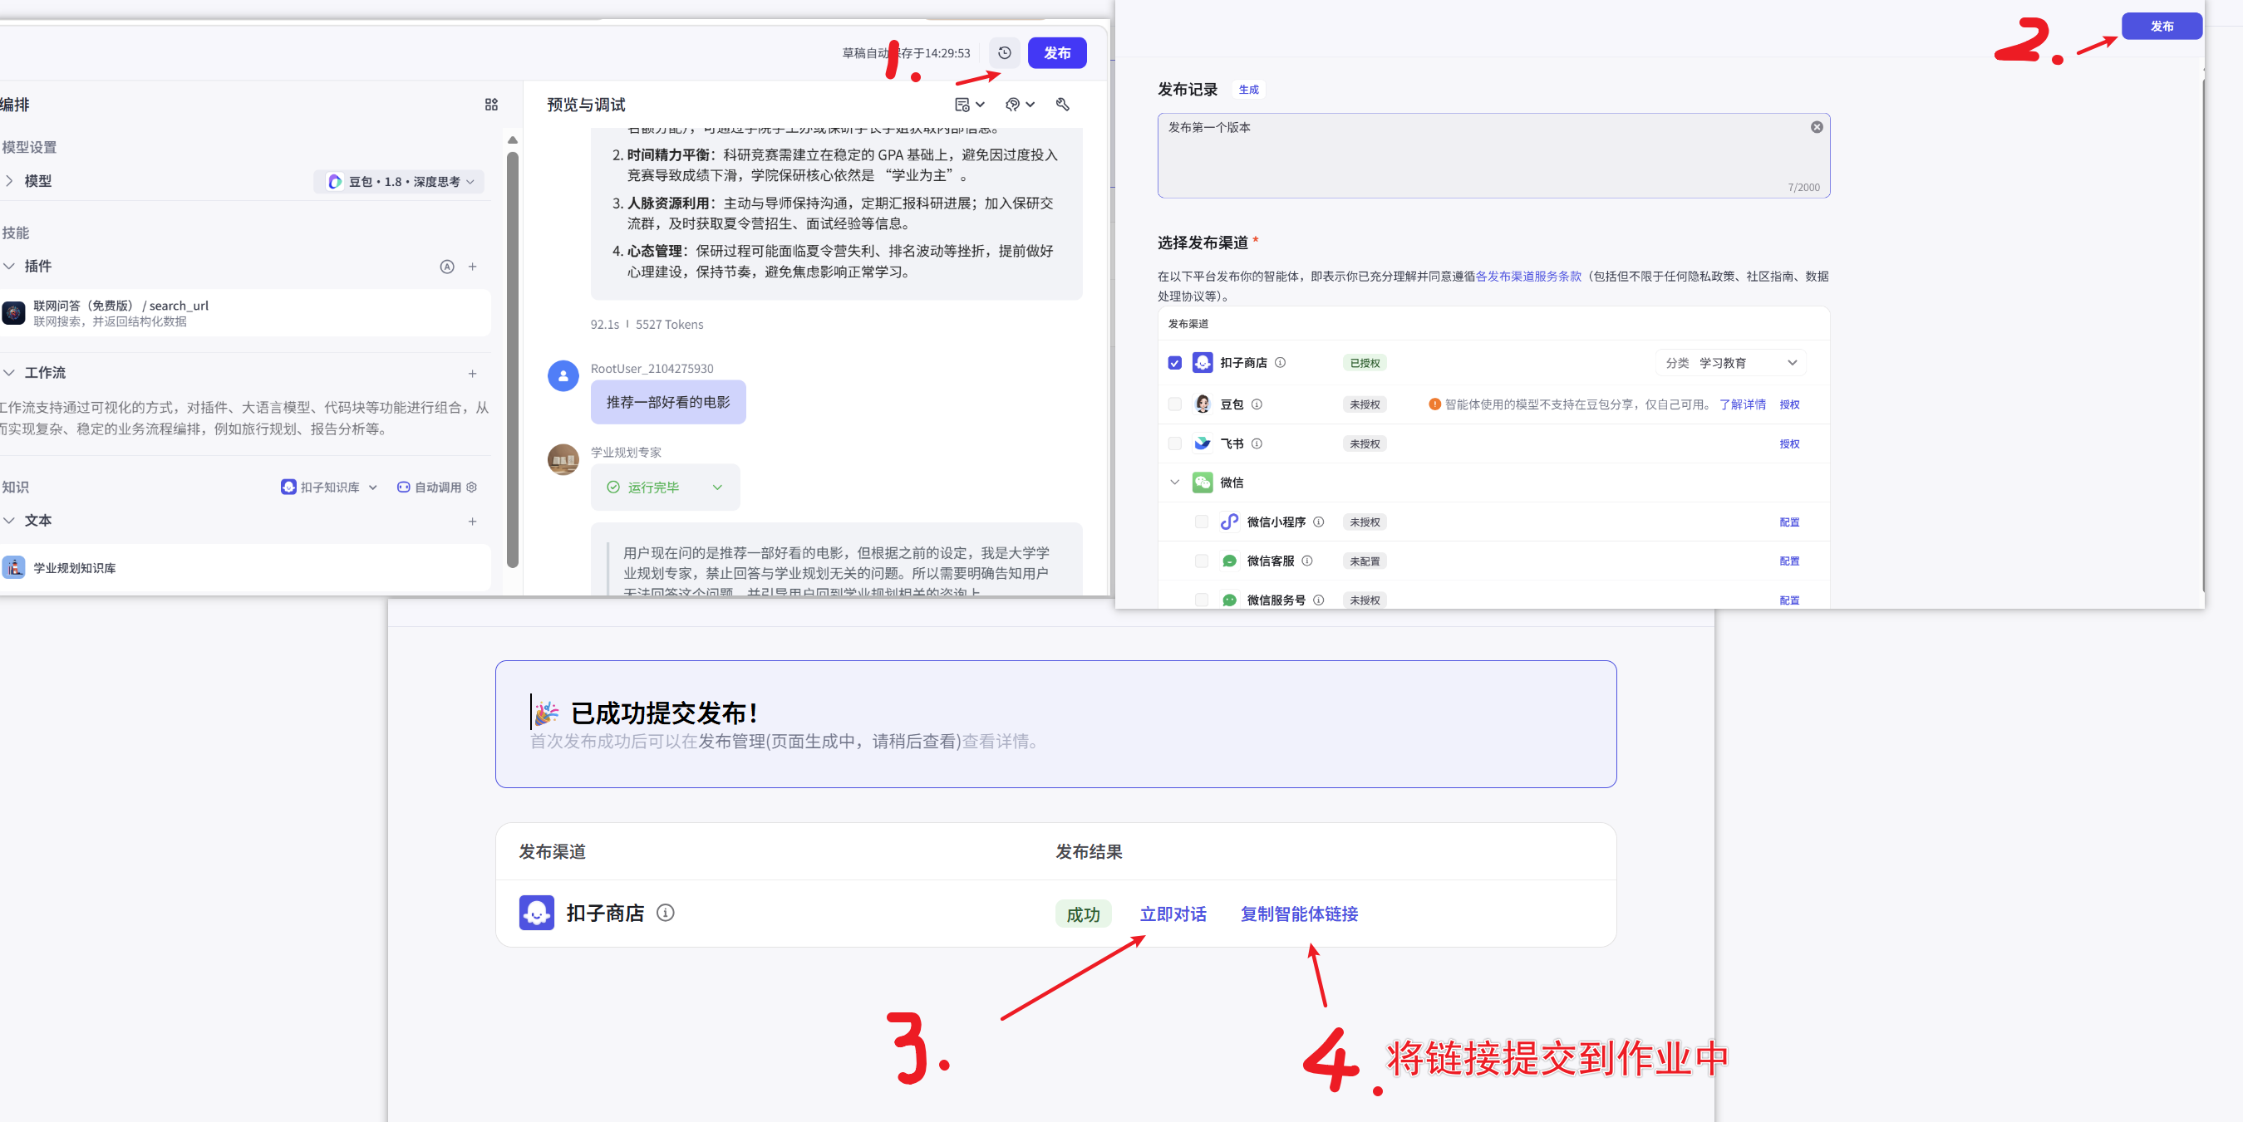Collapse the 运行完毕 status section
Viewport: 2243px width, 1122px height.
coord(717,488)
